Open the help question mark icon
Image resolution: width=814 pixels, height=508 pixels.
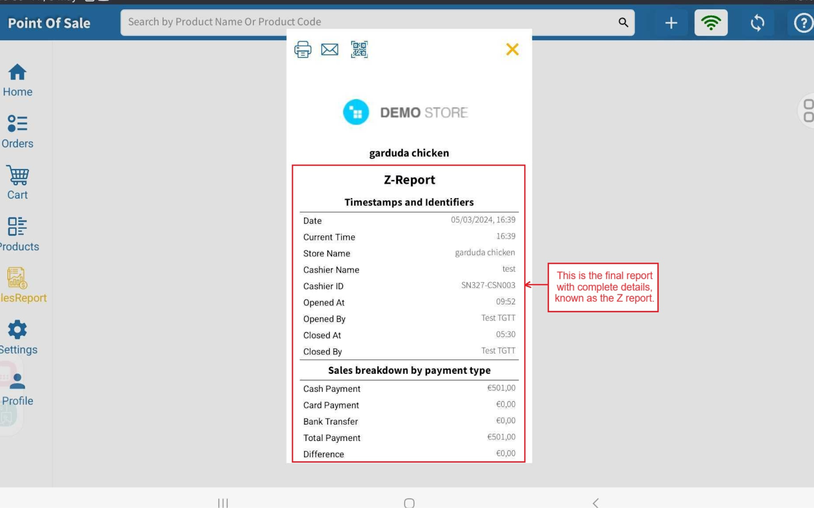pyautogui.click(x=803, y=23)
